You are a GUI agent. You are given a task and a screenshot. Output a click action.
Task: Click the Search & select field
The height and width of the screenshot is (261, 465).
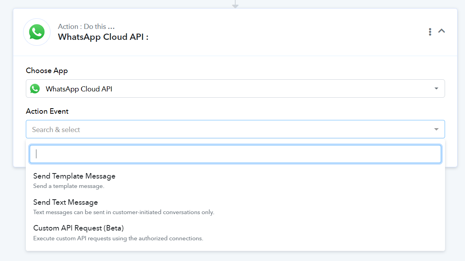(x=235, y=129)
